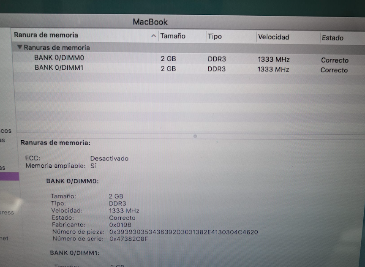Click the 1333 MHz cell in the DIMM1 table row
Screen dimensions: 365x267
pos(273,70)
